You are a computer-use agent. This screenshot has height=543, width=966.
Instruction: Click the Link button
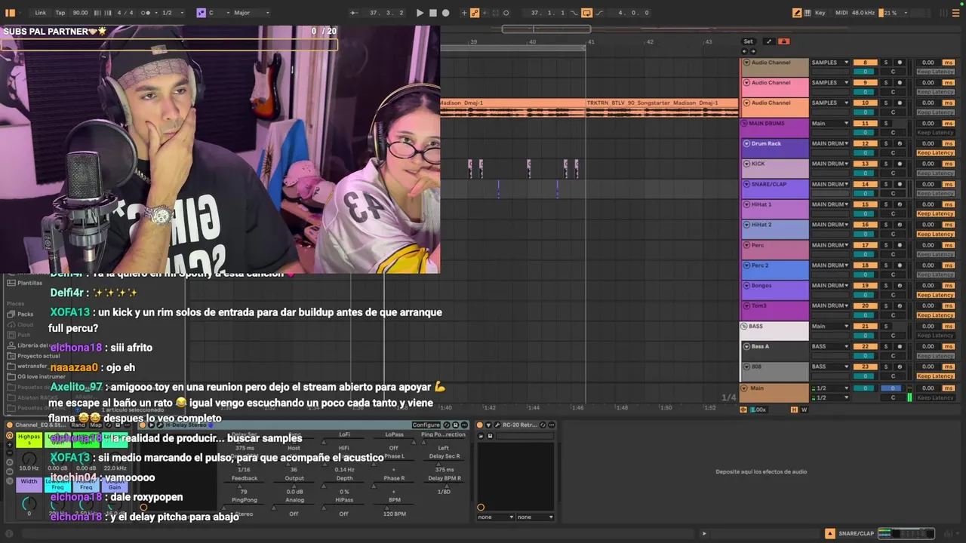[41, 13]
